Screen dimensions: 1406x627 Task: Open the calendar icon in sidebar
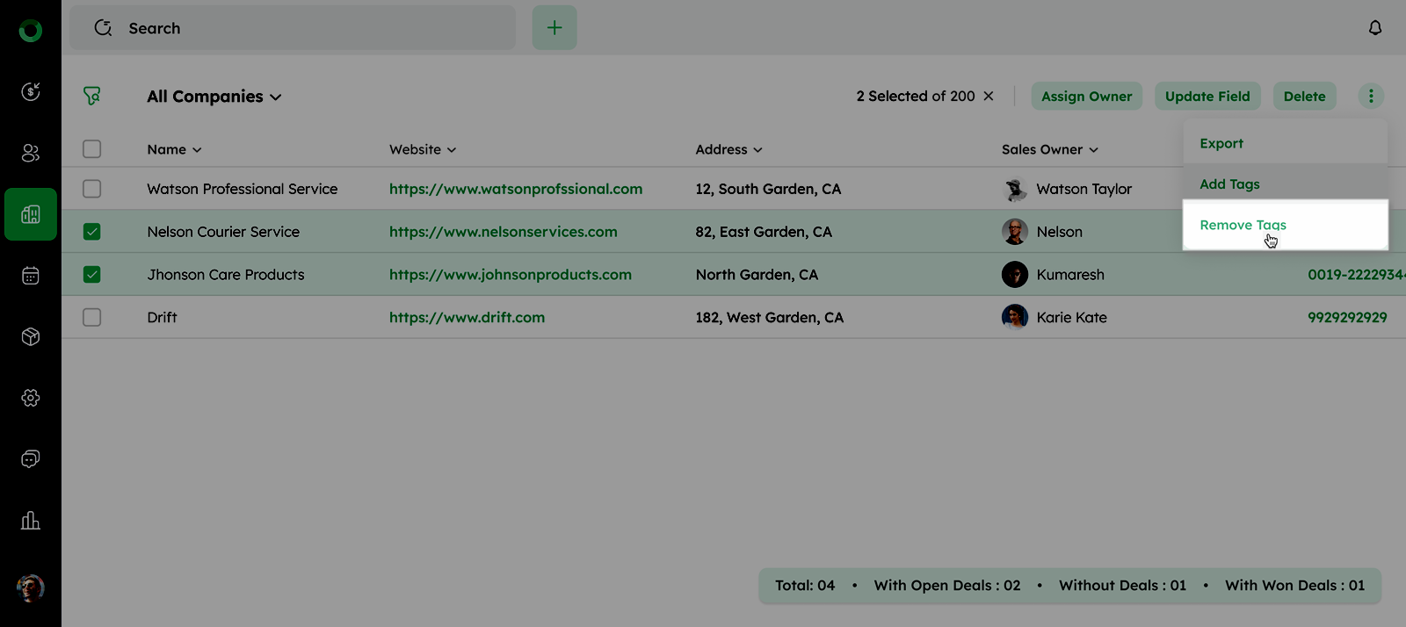coord(31,276)
